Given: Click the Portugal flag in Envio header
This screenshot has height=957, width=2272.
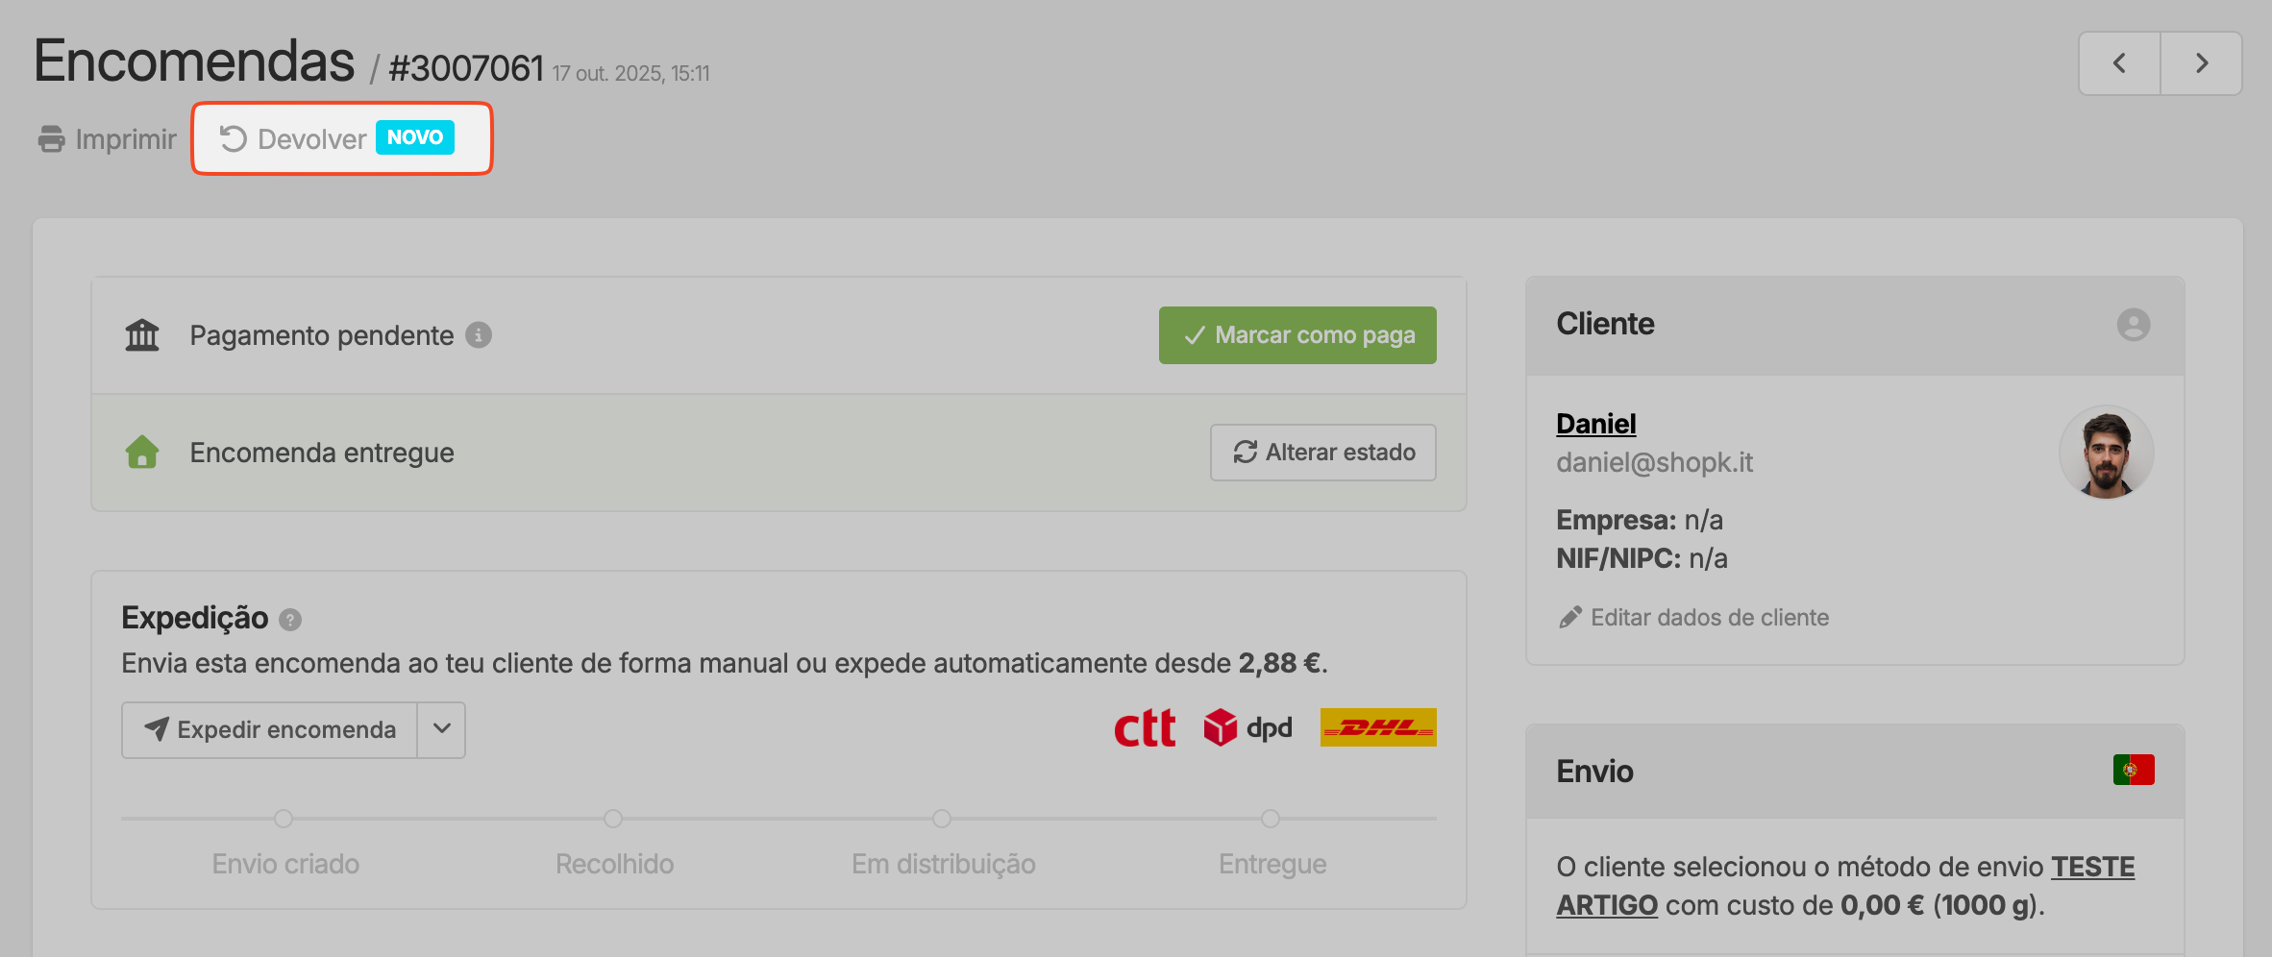Looking at the screenshot, I should pyautogui.click(x=2133, y=771).
